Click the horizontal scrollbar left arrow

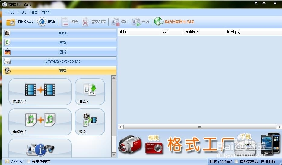click(x=120, y=127)
